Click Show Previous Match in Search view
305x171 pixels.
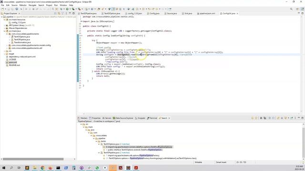point(256,118)
